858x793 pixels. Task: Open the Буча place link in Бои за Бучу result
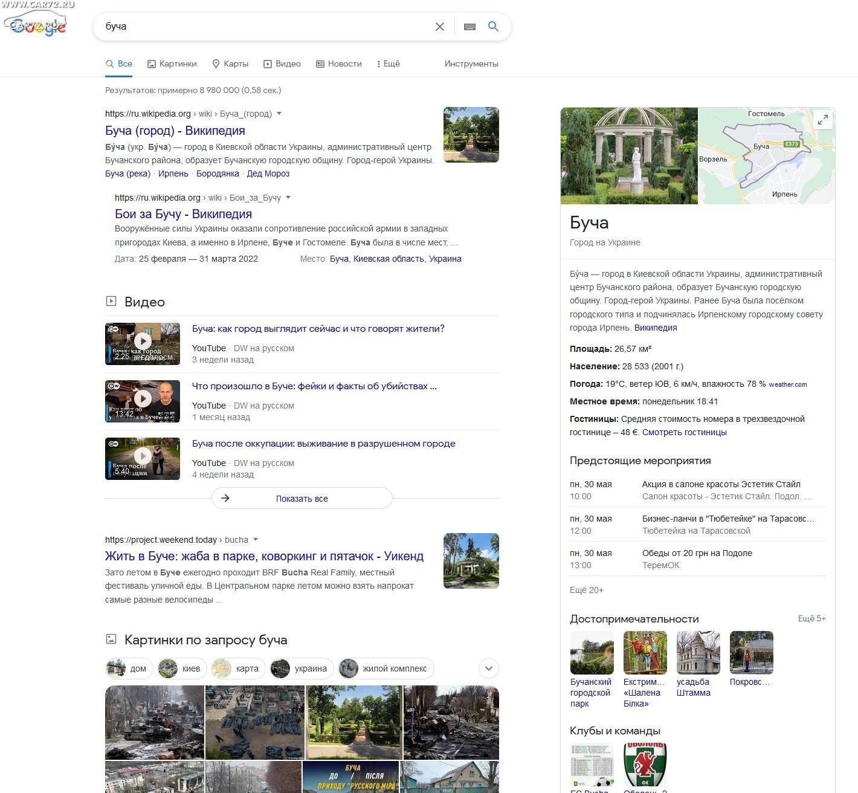339,259
